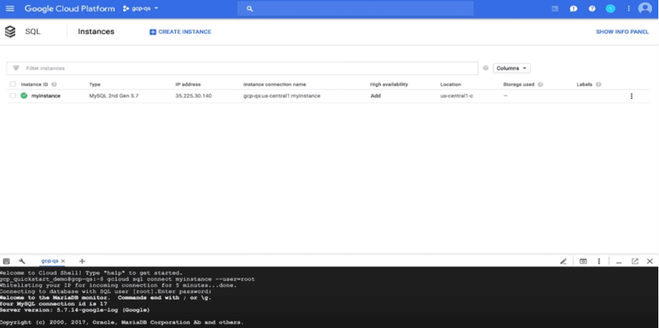Open the notifications badge icon
Viewport: 659px width, 328px height.
[x=610, y=8]
